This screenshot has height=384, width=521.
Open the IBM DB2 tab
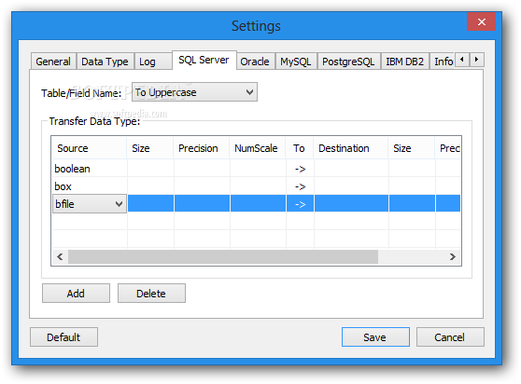404,62
